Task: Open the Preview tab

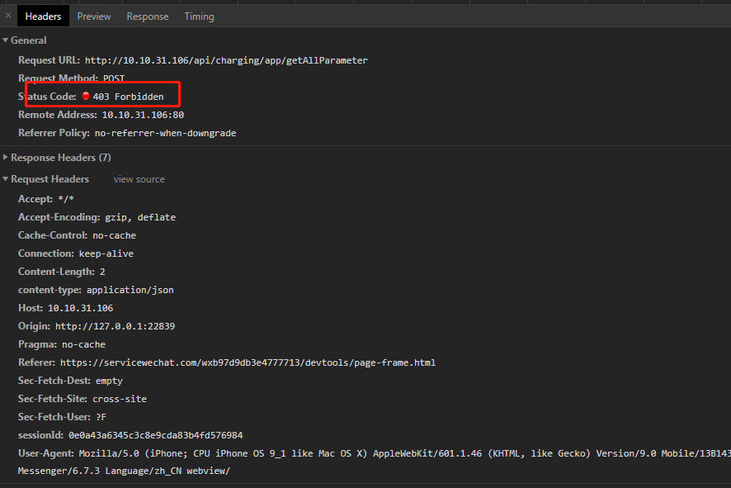Action: pyautogui.click(x=94, y=17)
